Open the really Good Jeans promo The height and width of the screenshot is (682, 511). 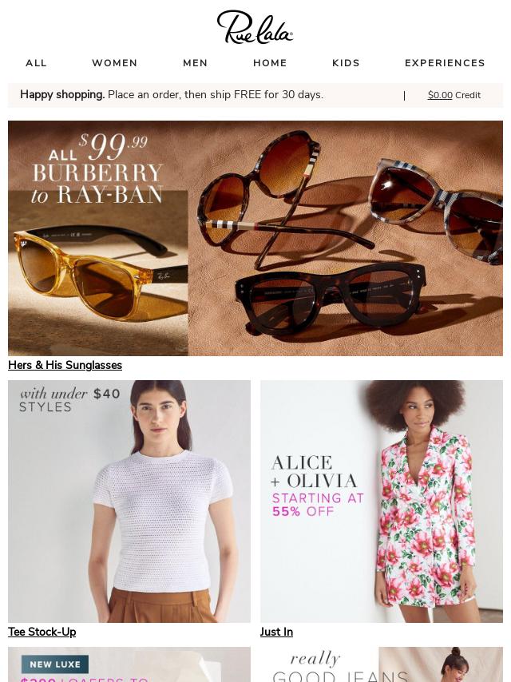tap(382, 664)
